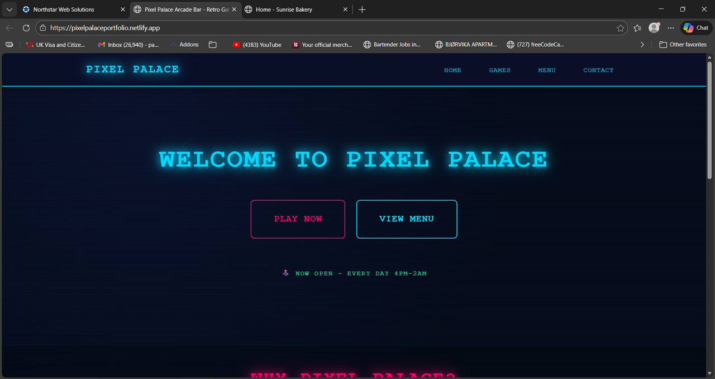Click the WELCOME TO PIXEL PALACE heading
The height and width of the screenshot is (379, 715).
353,159
